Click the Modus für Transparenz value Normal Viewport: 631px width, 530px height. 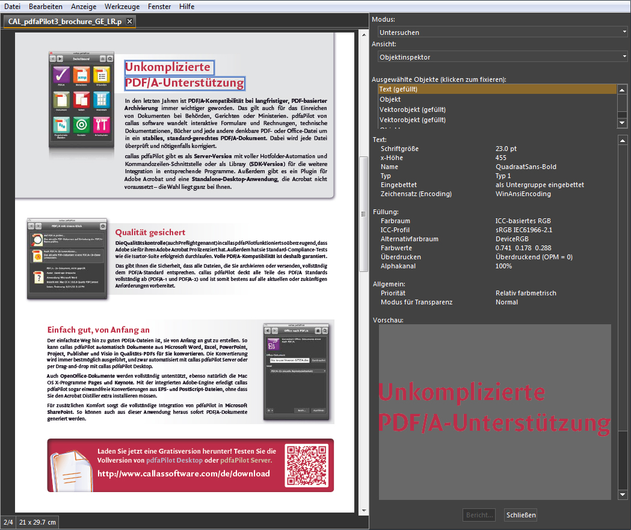506,302
